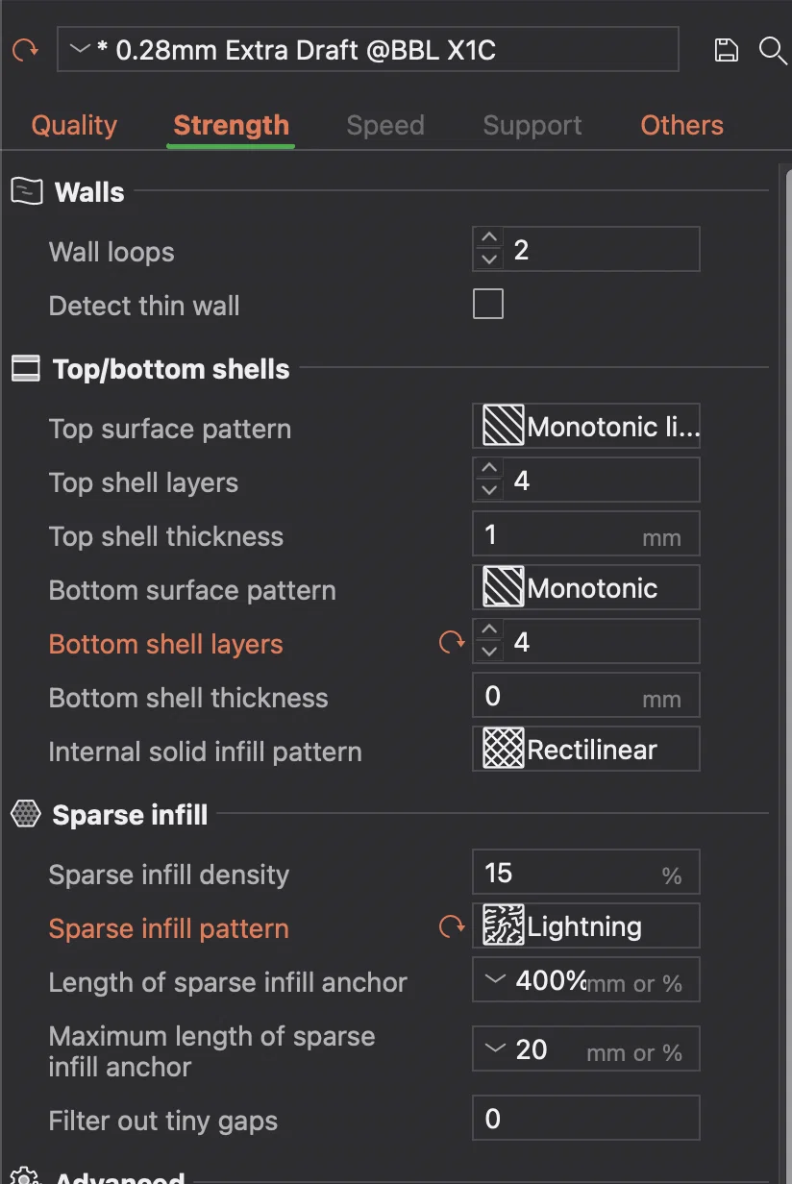Click the Top/bottom shells section icon
Screen dimensions: 792x1184
pos(26,369)
